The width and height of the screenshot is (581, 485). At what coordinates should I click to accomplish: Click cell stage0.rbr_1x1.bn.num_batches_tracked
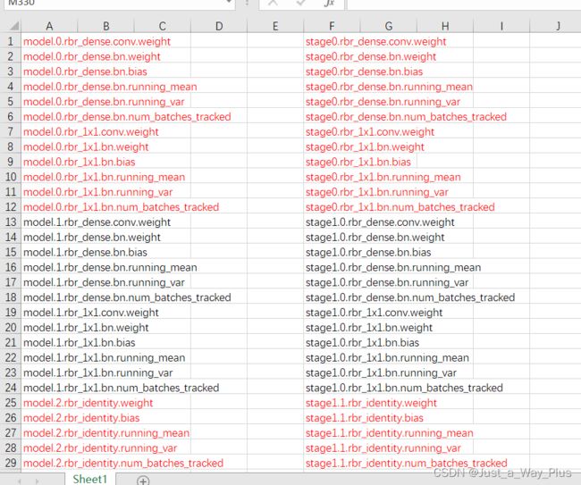point(400,207)
